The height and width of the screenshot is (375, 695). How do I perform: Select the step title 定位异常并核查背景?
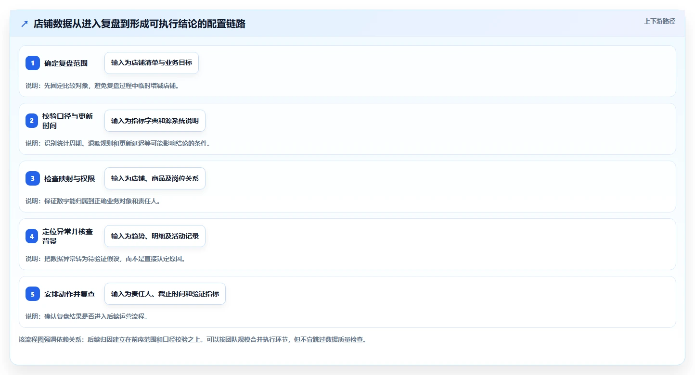click(67, 236)
